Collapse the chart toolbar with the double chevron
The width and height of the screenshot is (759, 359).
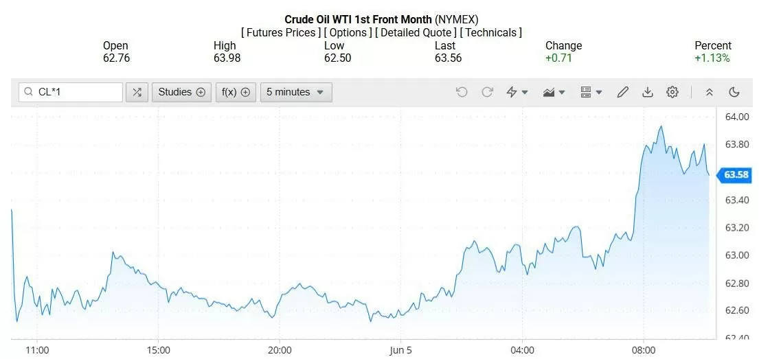point(710,92)
